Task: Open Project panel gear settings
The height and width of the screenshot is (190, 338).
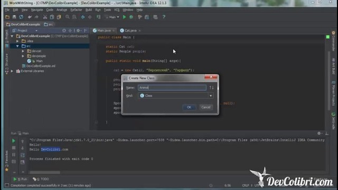Action: (x=79, y=31)
